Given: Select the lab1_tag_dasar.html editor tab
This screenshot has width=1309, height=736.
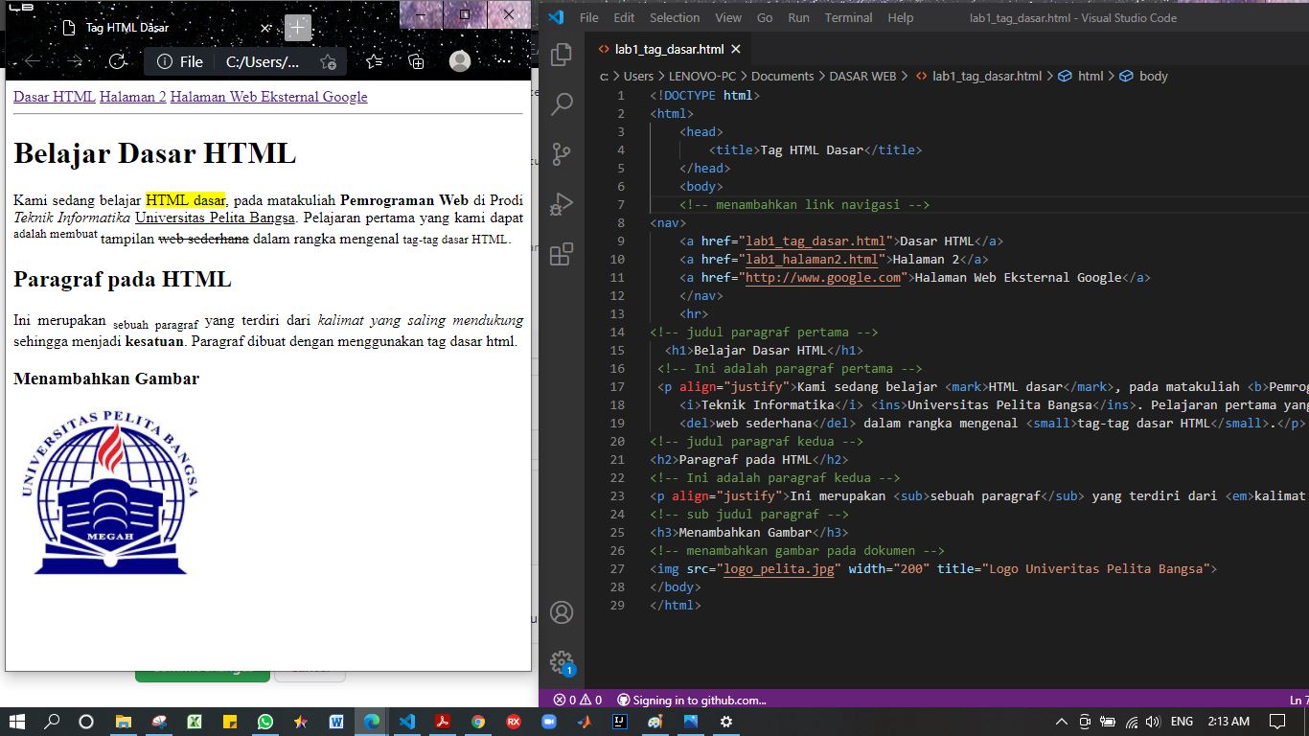Looking at the screenshot, I should [671, 49].
